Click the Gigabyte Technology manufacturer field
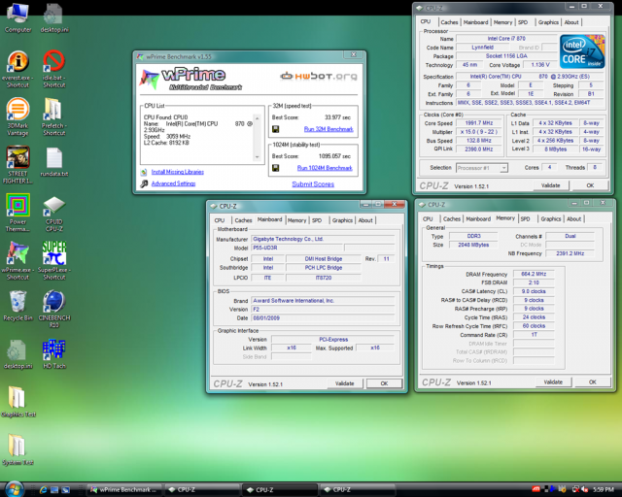This screenshot has width=622, height=497. (x=324, y=239)
